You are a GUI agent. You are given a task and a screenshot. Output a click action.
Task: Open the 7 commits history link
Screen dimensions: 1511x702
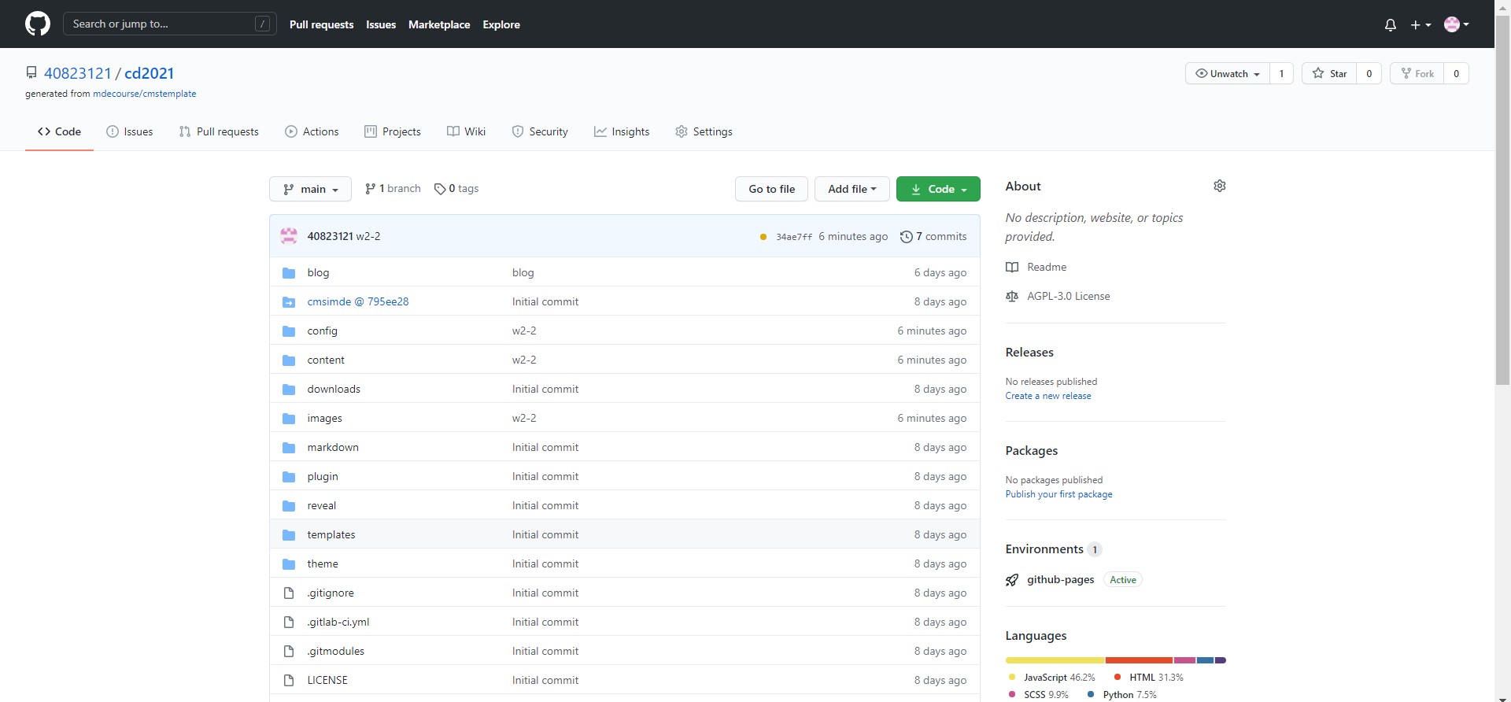coord(933,236)
